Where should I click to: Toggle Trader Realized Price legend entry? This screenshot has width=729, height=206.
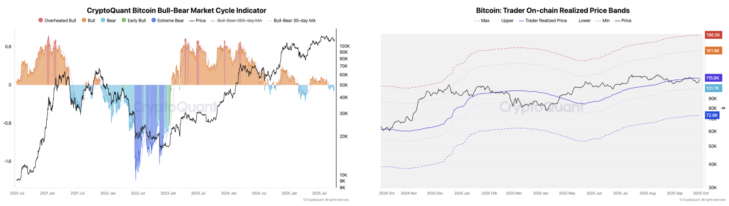tap(543, 21)
